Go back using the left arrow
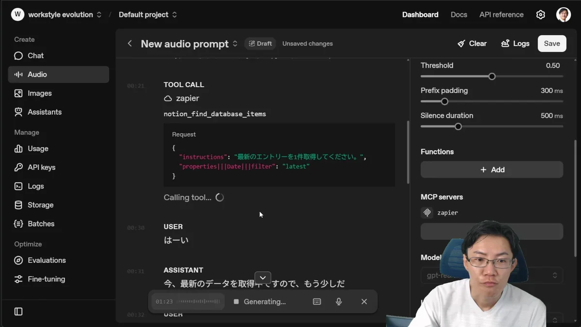The width and height of the screenshot is (581, 327). (x=130, y=44)
